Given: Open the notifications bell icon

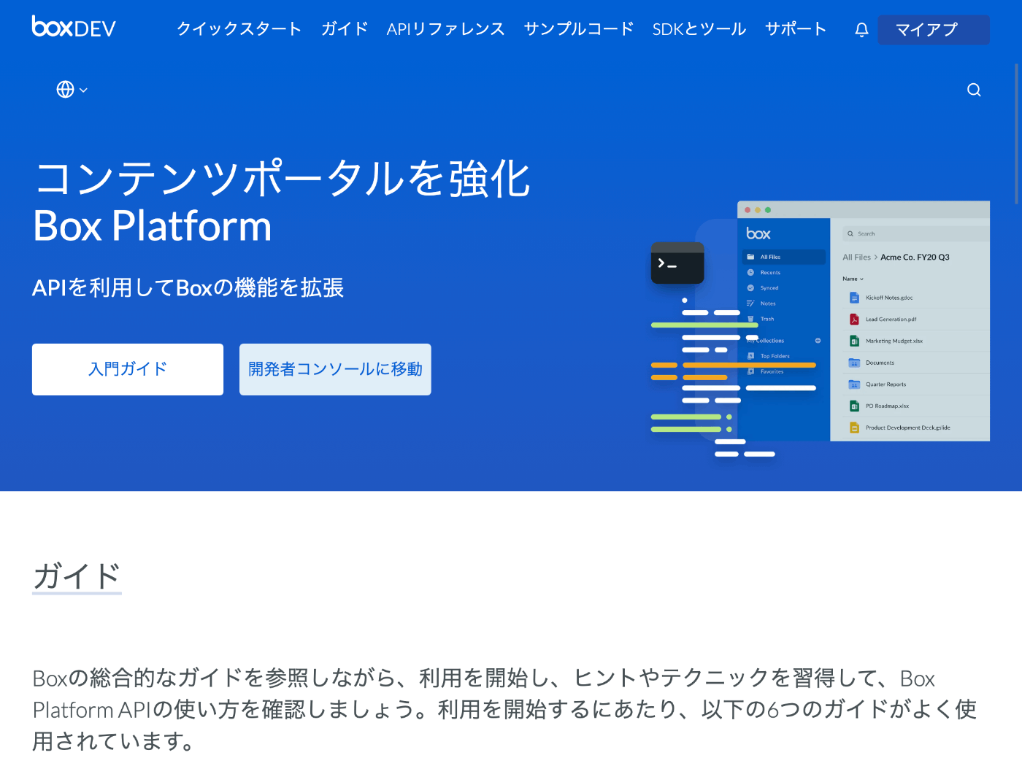Looking at the screenshot, I should (x=861, y=29).
